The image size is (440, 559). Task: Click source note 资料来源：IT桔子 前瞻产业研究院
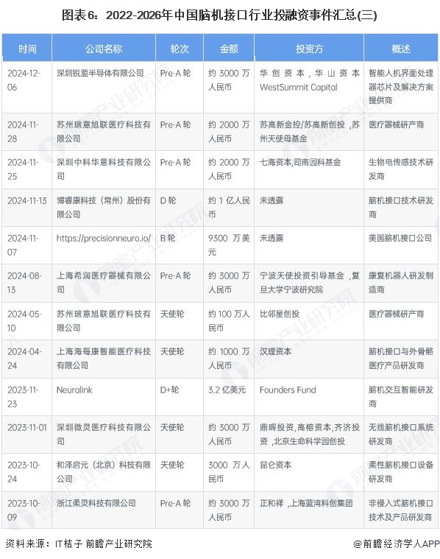point(79,544)
